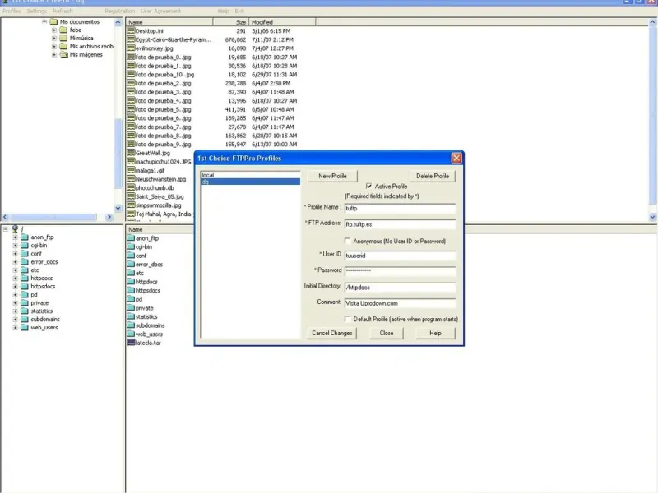Screen dimensions: 658x493
Task: Open the User Agreement menu item
Action: 160,11
